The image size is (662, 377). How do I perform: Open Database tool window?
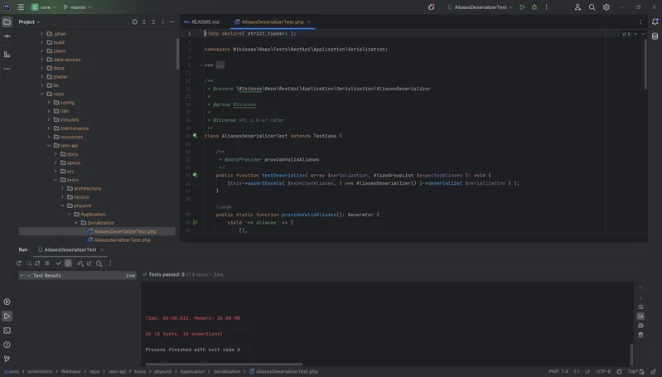655,36
